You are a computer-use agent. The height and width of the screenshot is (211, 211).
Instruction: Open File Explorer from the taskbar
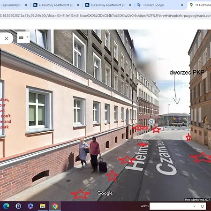pyautogui.click(x=43, y=206)
